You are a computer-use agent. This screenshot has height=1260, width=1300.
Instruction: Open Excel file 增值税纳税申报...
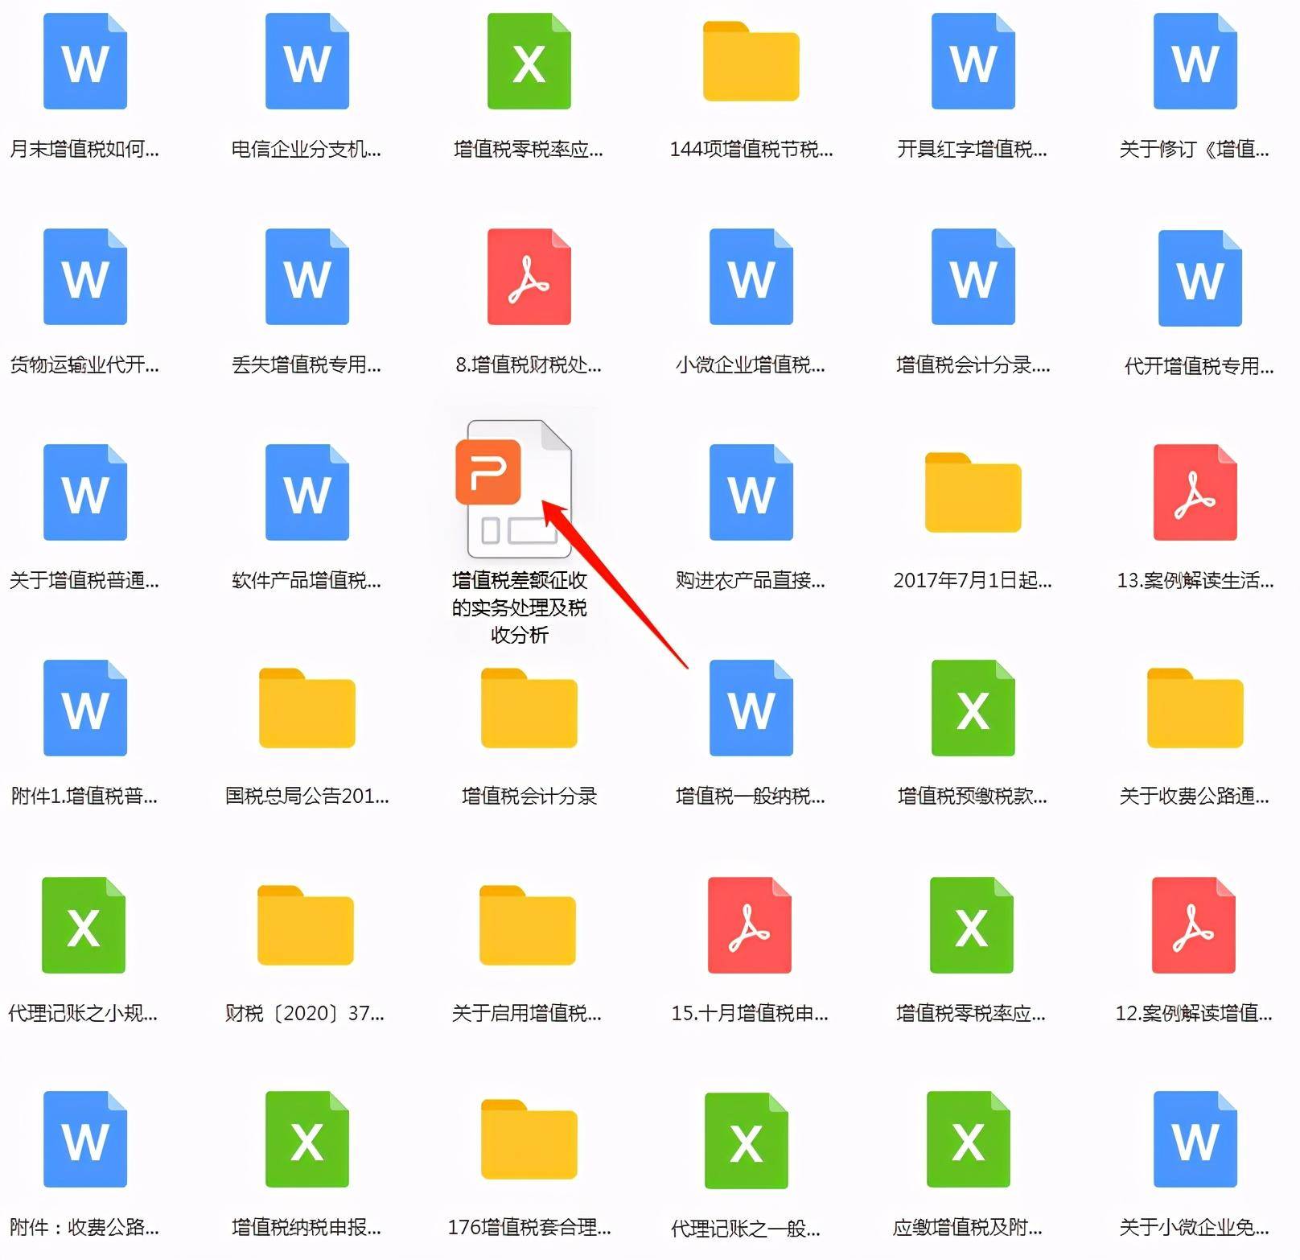(307, 1139)
